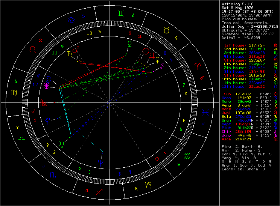
Task: Click the 'Tropical, Geocentric.' line
Action: coord(245,23)
